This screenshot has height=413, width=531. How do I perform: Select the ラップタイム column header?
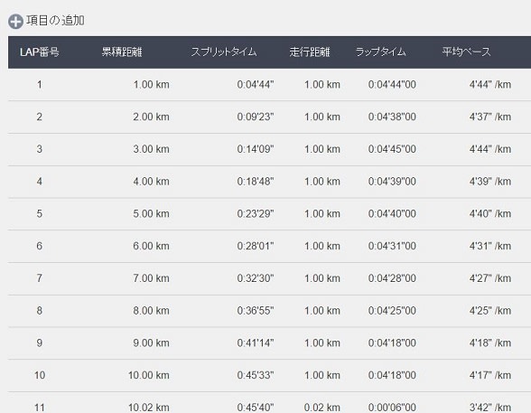pos(380,52)
